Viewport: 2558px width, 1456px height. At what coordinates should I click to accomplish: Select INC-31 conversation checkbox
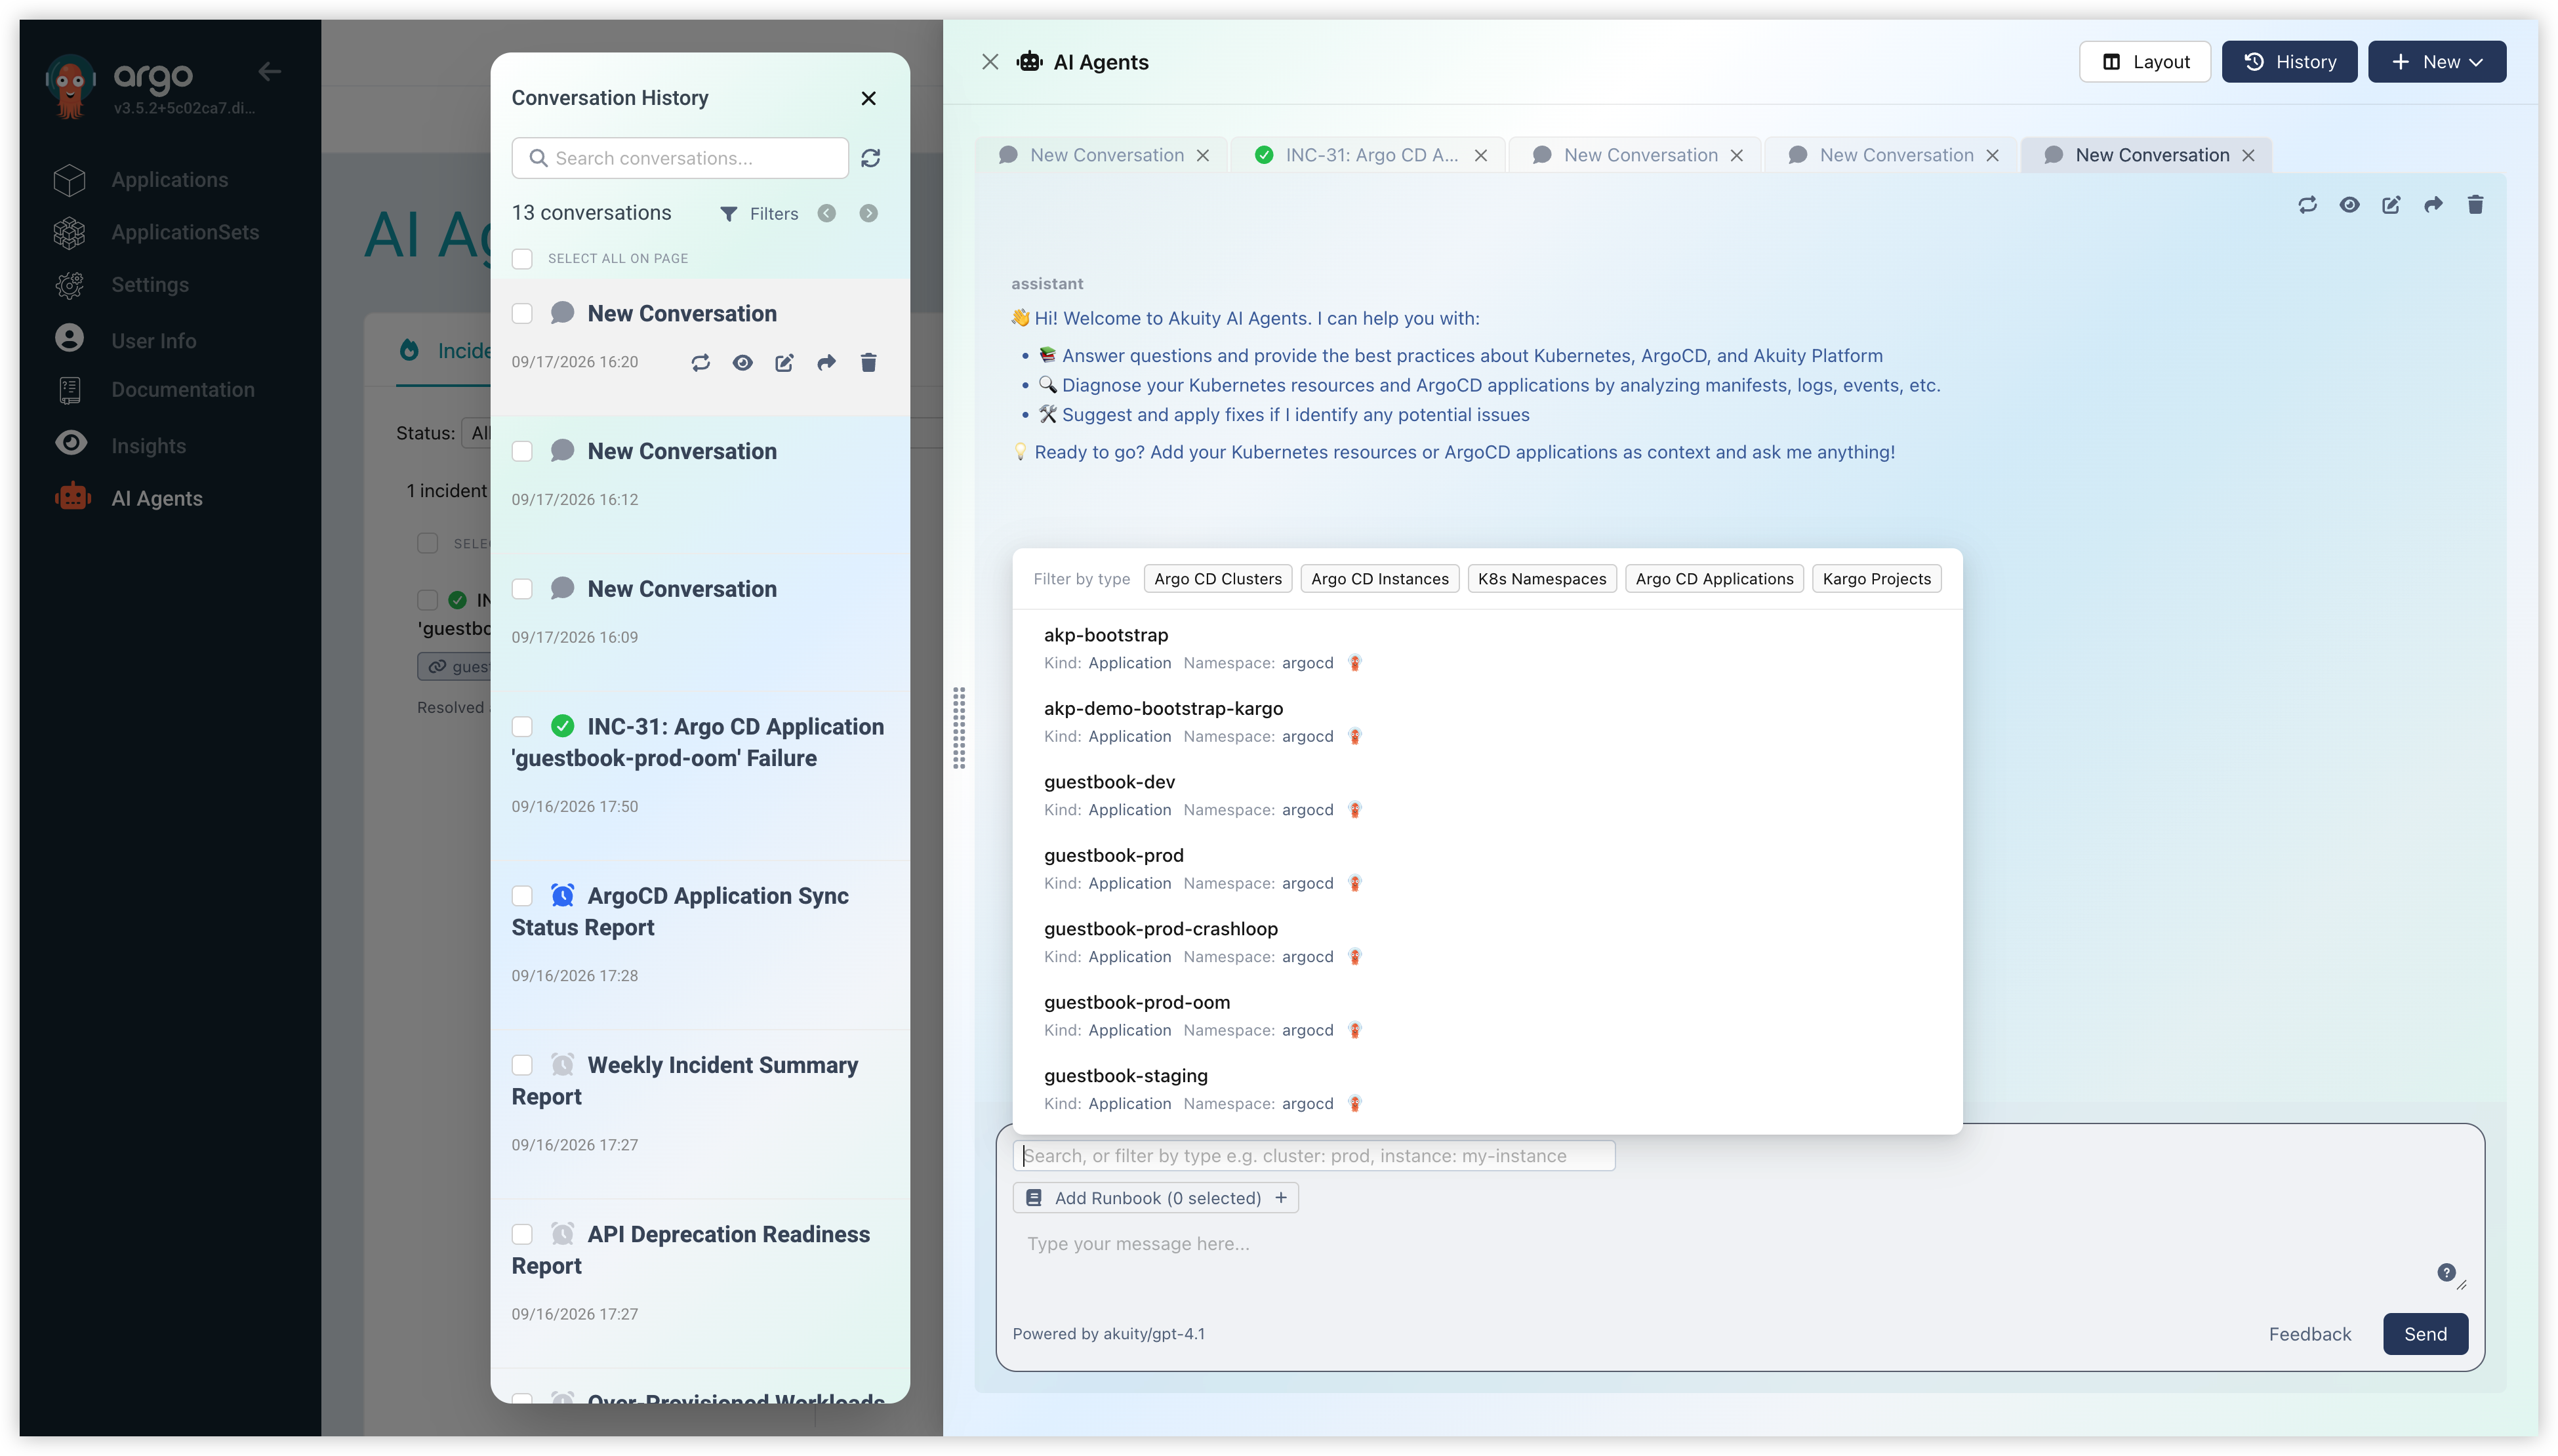pos(522,726)
